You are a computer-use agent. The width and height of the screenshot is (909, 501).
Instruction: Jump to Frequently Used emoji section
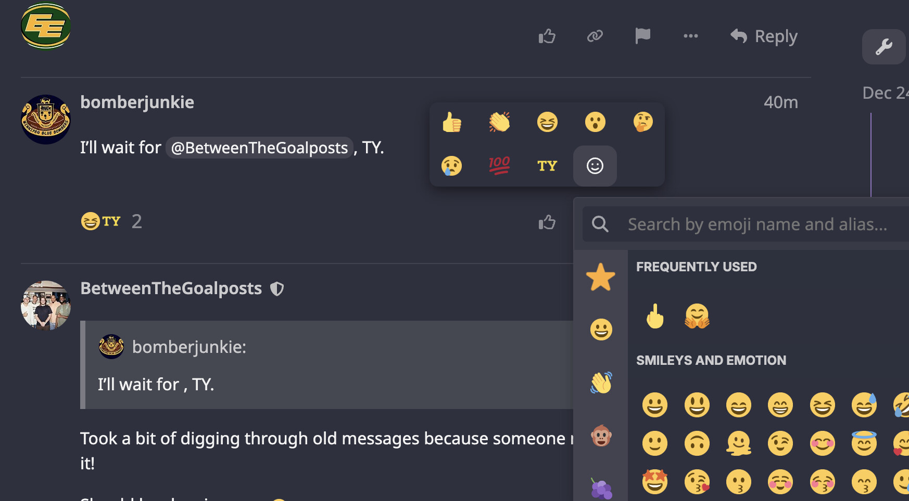coord(601,276)
